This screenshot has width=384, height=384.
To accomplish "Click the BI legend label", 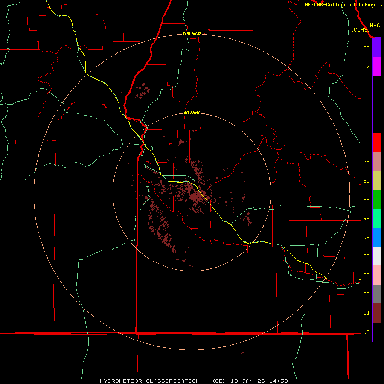I will [366, 313].
